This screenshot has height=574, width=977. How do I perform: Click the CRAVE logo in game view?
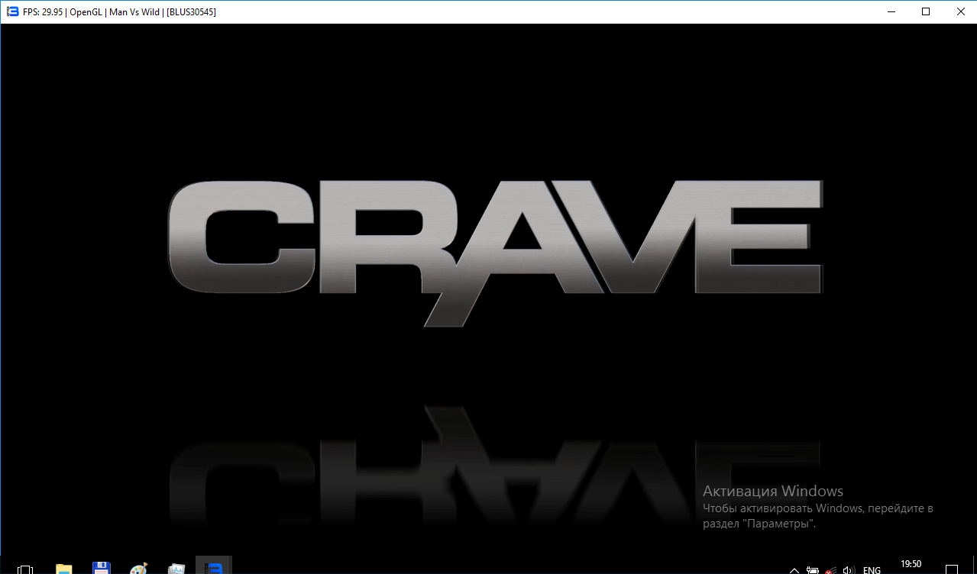[x=495, y=253]
